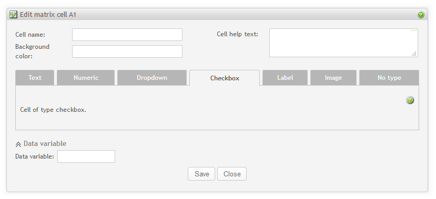Click the resize grip of Cell help text
Screen dimensions: 436x199
(414, 54)
